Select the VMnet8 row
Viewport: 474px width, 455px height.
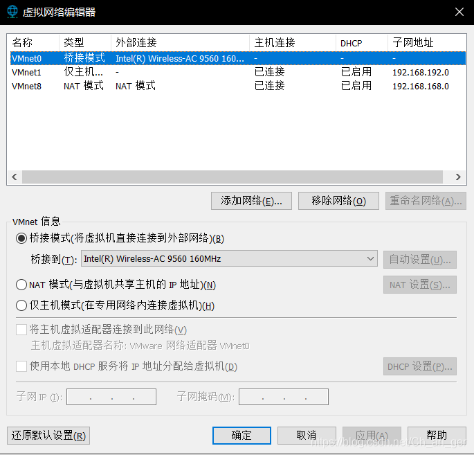[x=238, y=86]
